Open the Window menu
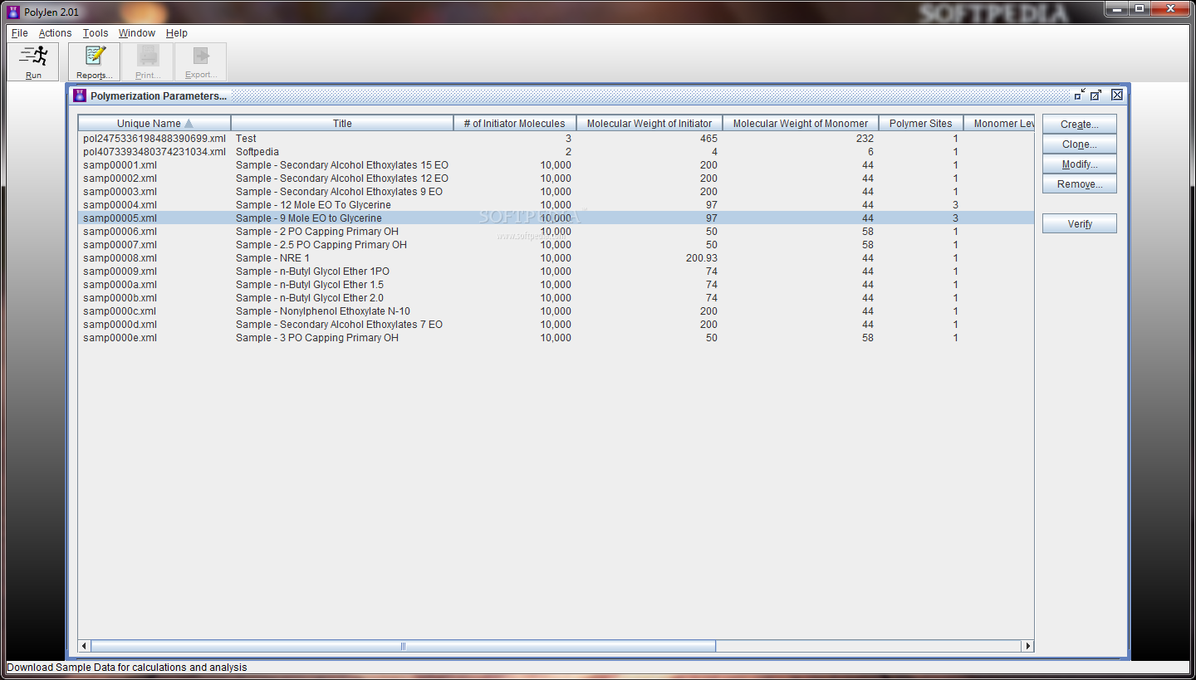Image resolution: width=1196 pixels, height=680 pixels. tap(137, 33)
